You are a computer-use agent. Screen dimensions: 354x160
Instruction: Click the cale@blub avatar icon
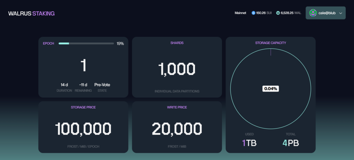coord(313,13)
